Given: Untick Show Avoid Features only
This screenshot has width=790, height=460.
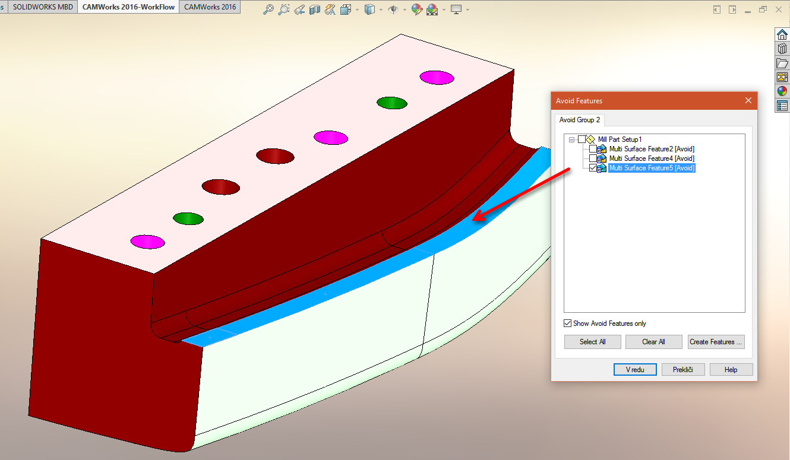Looking at the screenshot, I should (568, 323).
